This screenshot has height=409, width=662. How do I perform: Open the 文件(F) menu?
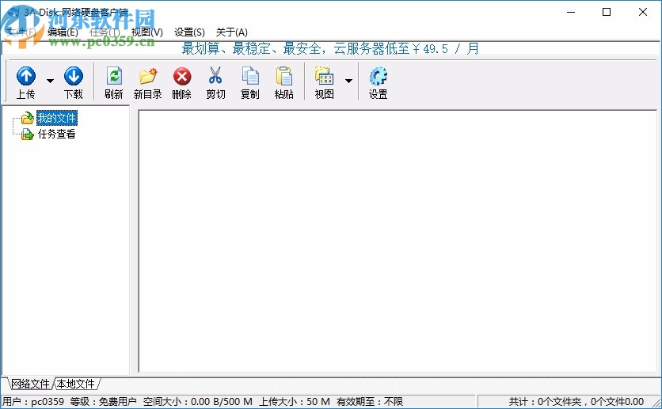click(x=21, y=32)
